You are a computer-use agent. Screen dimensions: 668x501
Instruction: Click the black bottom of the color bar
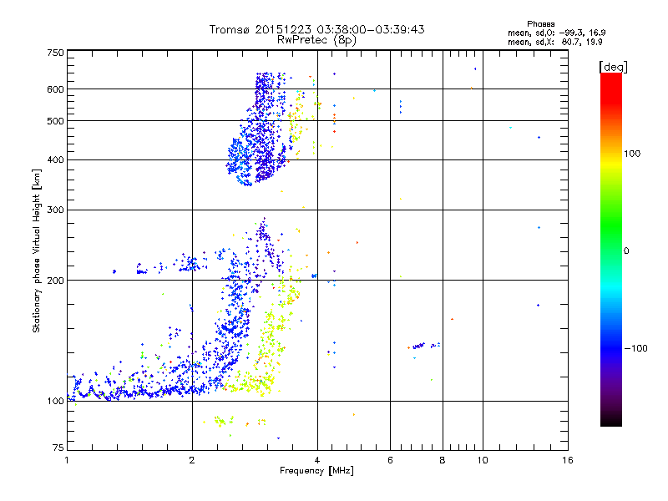pos(611,420)
